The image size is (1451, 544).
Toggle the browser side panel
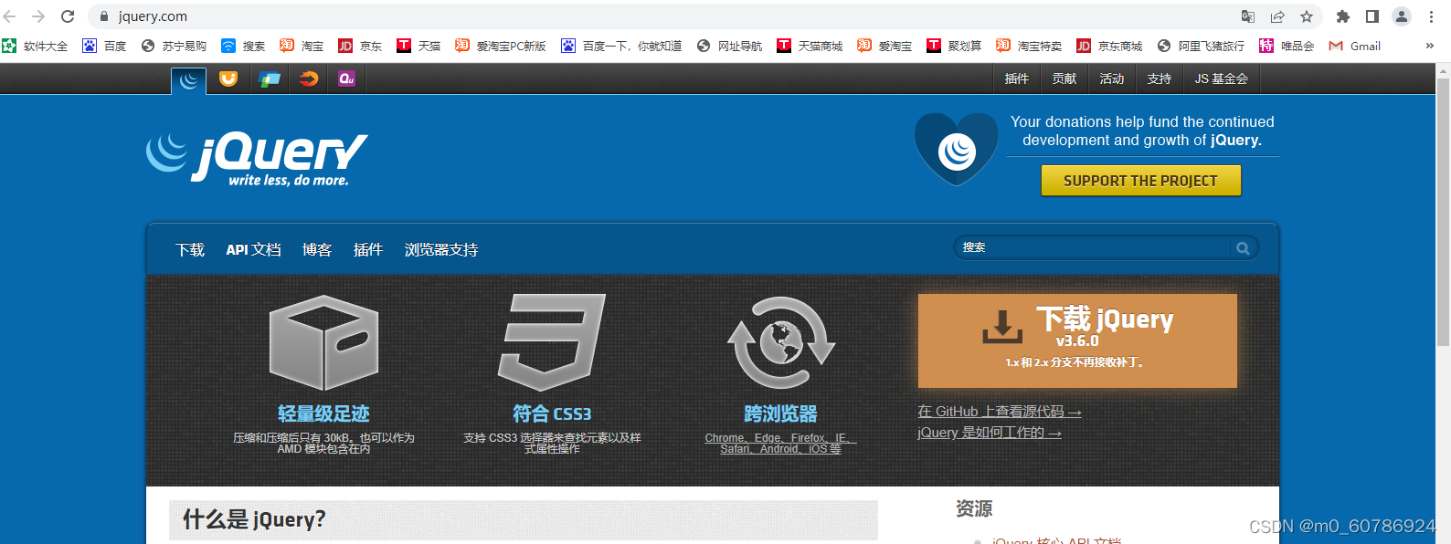click(1372, 16)
